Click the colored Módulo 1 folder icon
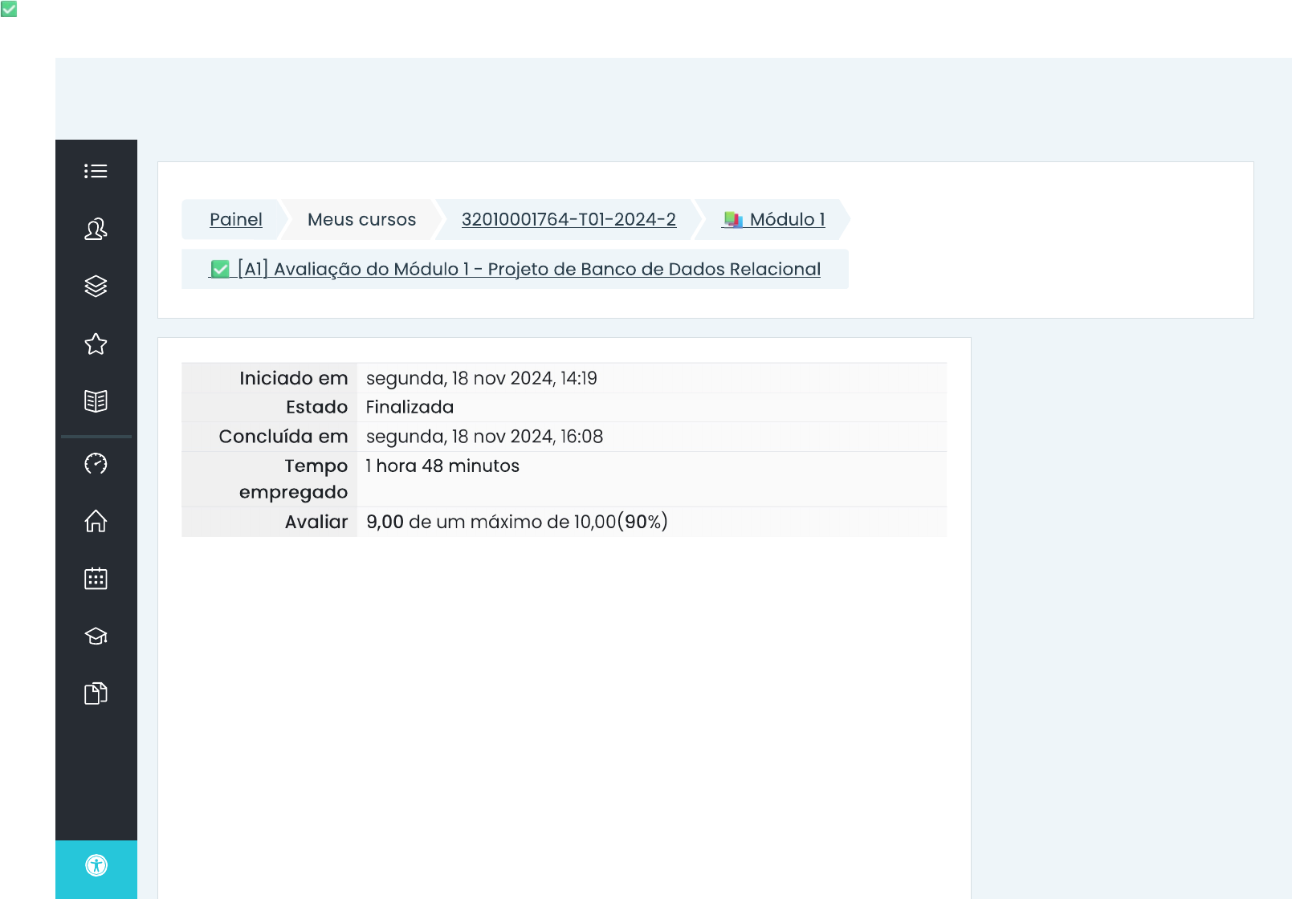The image size is (1292, 899). pos(732,220)
